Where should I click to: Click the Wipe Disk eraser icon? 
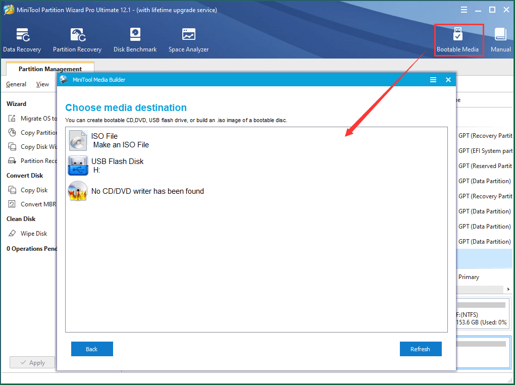[12, 233]
